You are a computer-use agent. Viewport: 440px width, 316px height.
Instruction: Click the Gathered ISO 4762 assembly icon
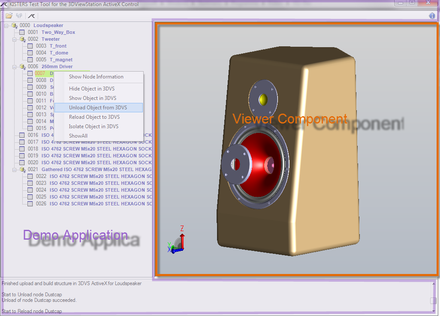point(22,169)
